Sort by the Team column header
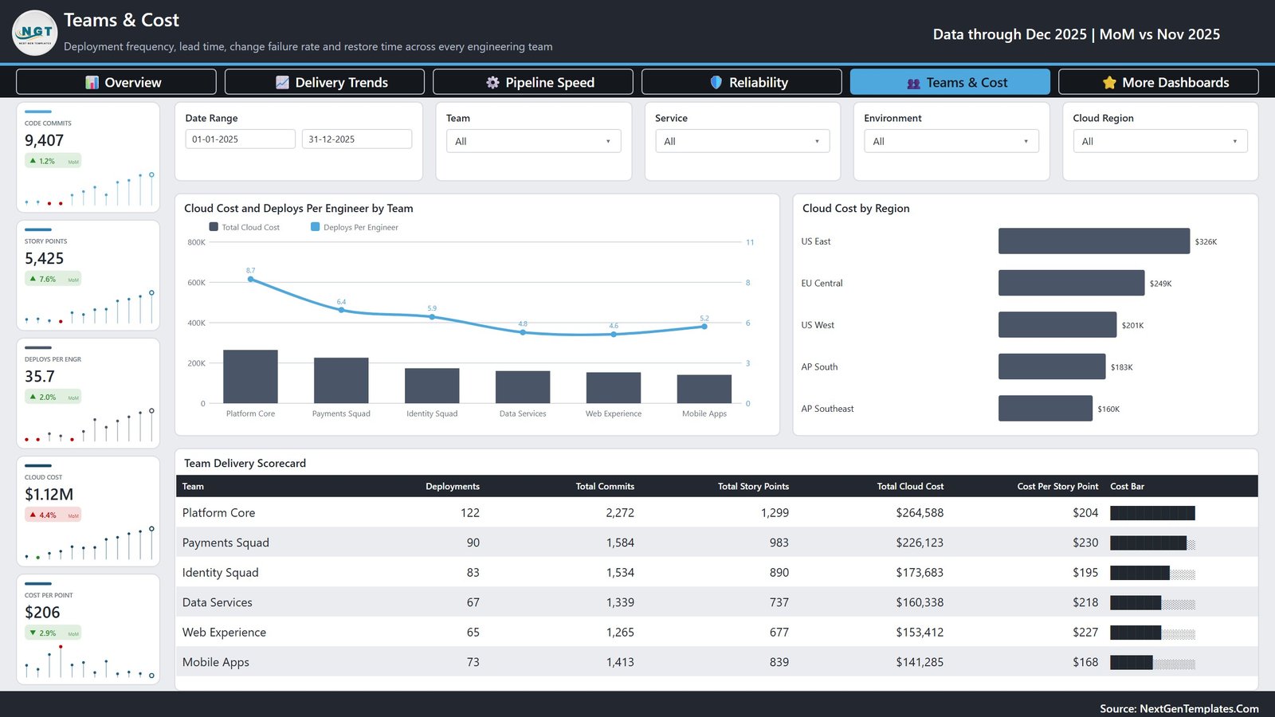Image resolution: width=1275 pixels, height=717 pixels. 193,486
